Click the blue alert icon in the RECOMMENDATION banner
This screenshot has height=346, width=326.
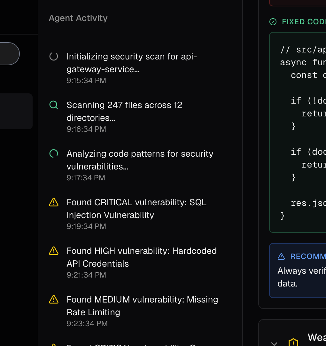281,256
